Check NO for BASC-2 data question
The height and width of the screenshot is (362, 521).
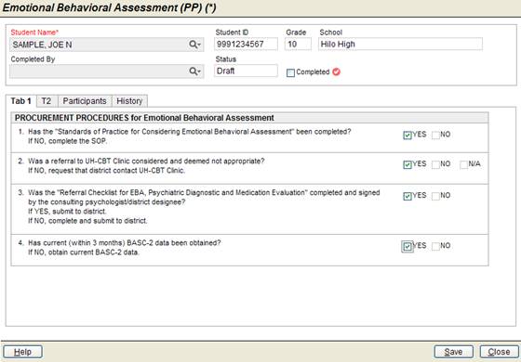point(435,246)
